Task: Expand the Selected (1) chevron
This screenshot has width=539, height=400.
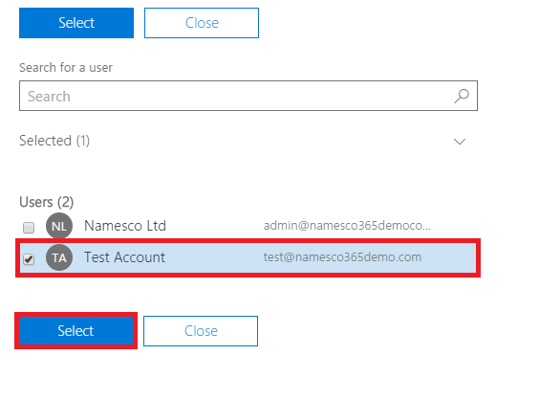Action: (460, 142)
